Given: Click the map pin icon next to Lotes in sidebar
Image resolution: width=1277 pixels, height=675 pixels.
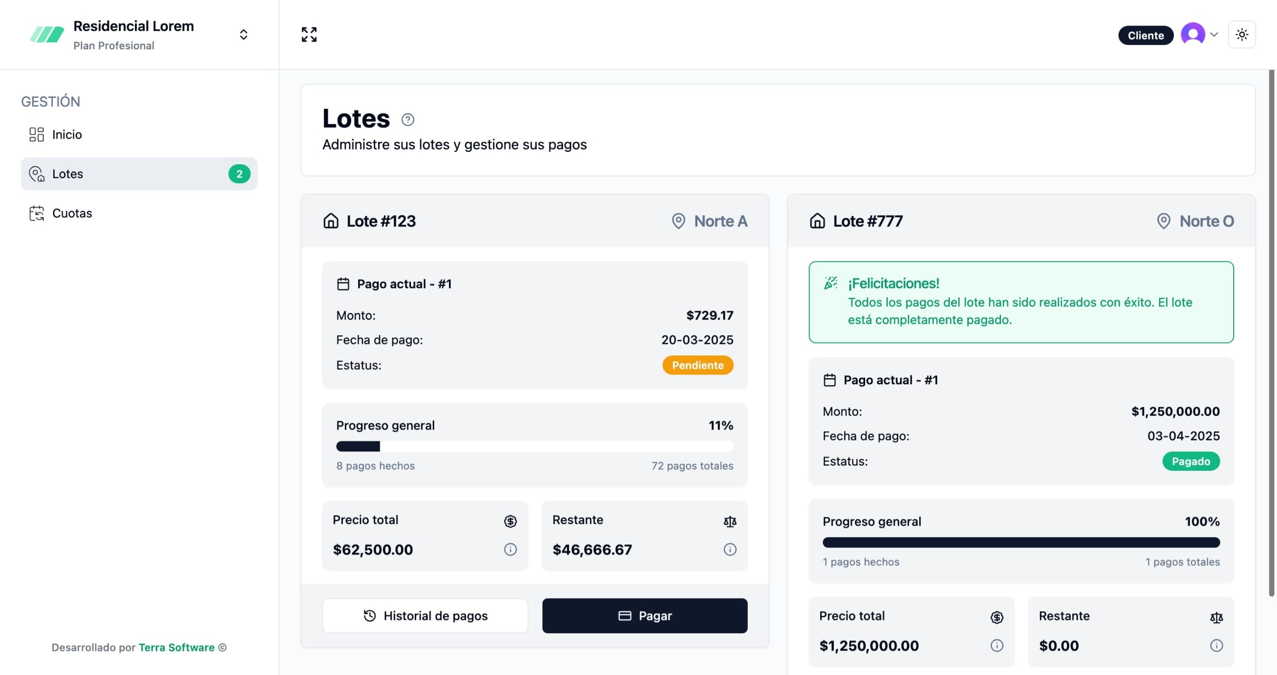Looking at the screenshot, I should [36, 173].
